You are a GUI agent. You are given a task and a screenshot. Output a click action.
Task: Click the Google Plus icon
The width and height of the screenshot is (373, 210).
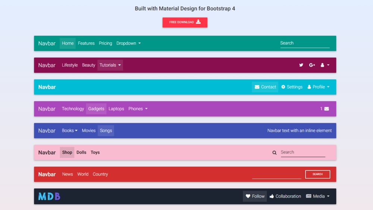(x=312, y=65)
